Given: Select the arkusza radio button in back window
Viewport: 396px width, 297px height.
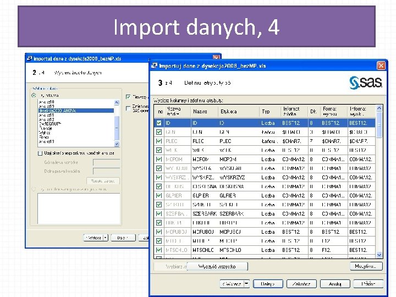Looking at the screenshot, I should point(34,96).
